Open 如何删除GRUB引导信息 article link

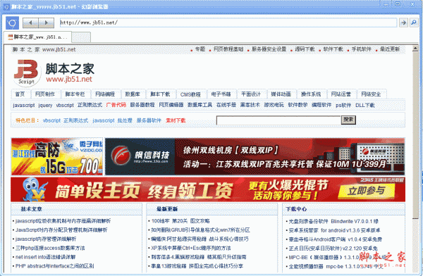coord(200,230)
